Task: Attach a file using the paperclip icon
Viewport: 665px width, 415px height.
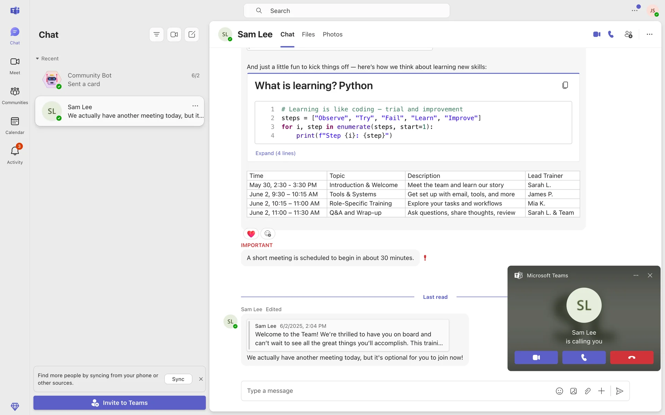Action: pyautogui.click(x=587, y=391)
